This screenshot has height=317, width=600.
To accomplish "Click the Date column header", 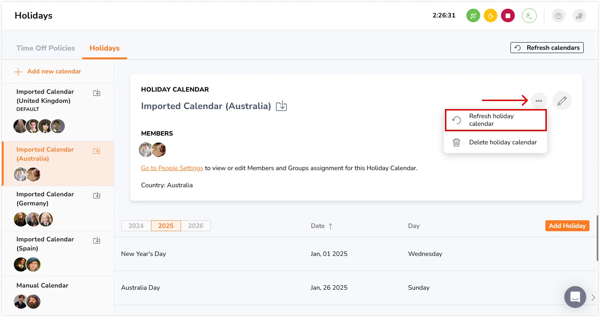I will tap(318, 226).
